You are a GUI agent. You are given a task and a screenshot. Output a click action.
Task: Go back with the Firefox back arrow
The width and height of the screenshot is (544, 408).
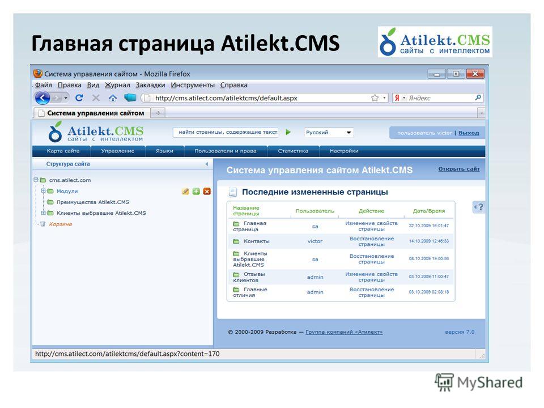click(x=42, y=98)
